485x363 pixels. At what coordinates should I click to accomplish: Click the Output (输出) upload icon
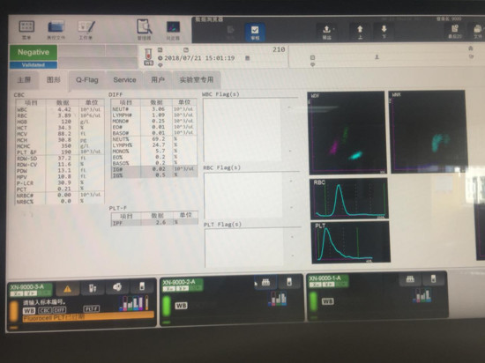(x=326, y=32)
